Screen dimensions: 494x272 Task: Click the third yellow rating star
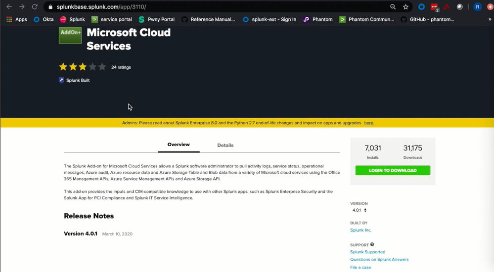pyautogui.click(x=83, y=67)
